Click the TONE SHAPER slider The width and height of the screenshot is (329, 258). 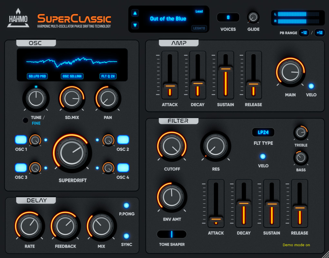172,234
